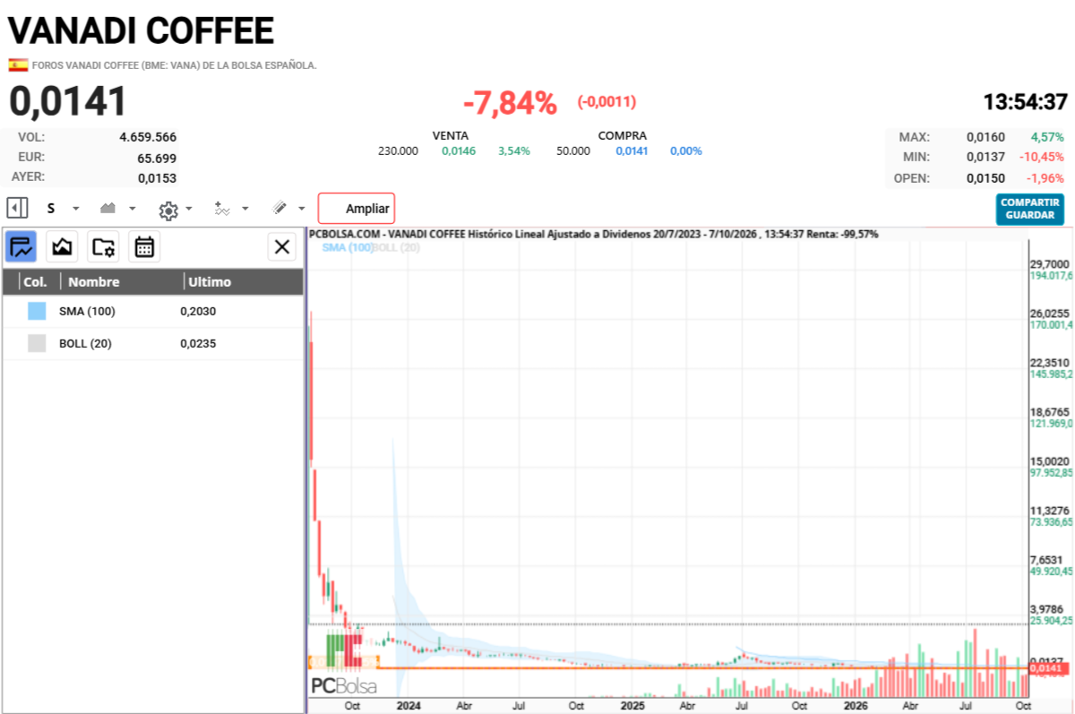Sort by the Col. column header

coord(35,281)
